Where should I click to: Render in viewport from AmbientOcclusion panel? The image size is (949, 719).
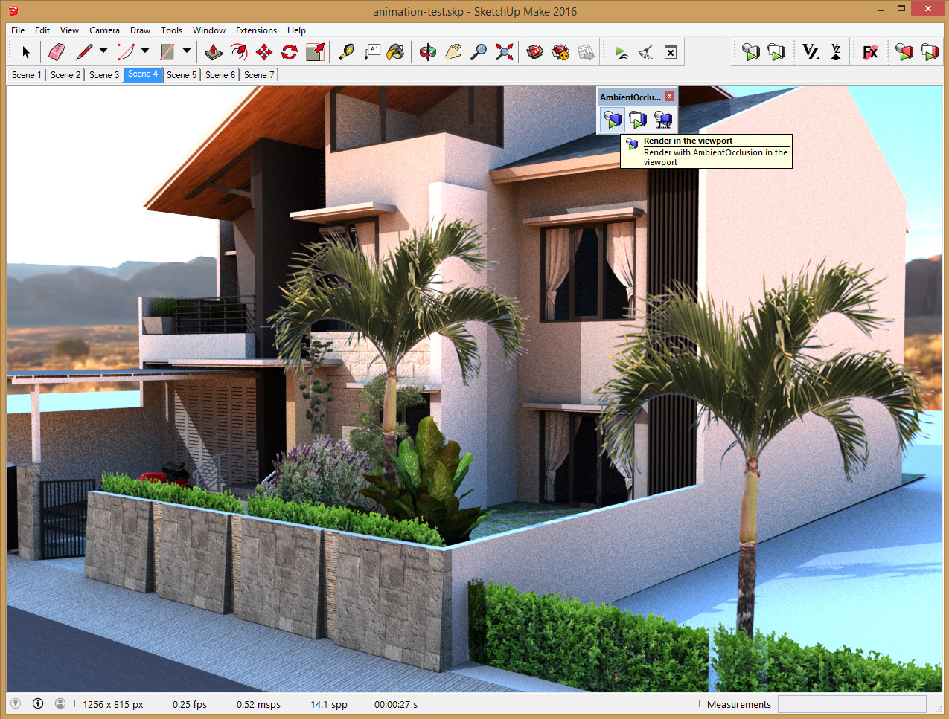click(613, 119)
